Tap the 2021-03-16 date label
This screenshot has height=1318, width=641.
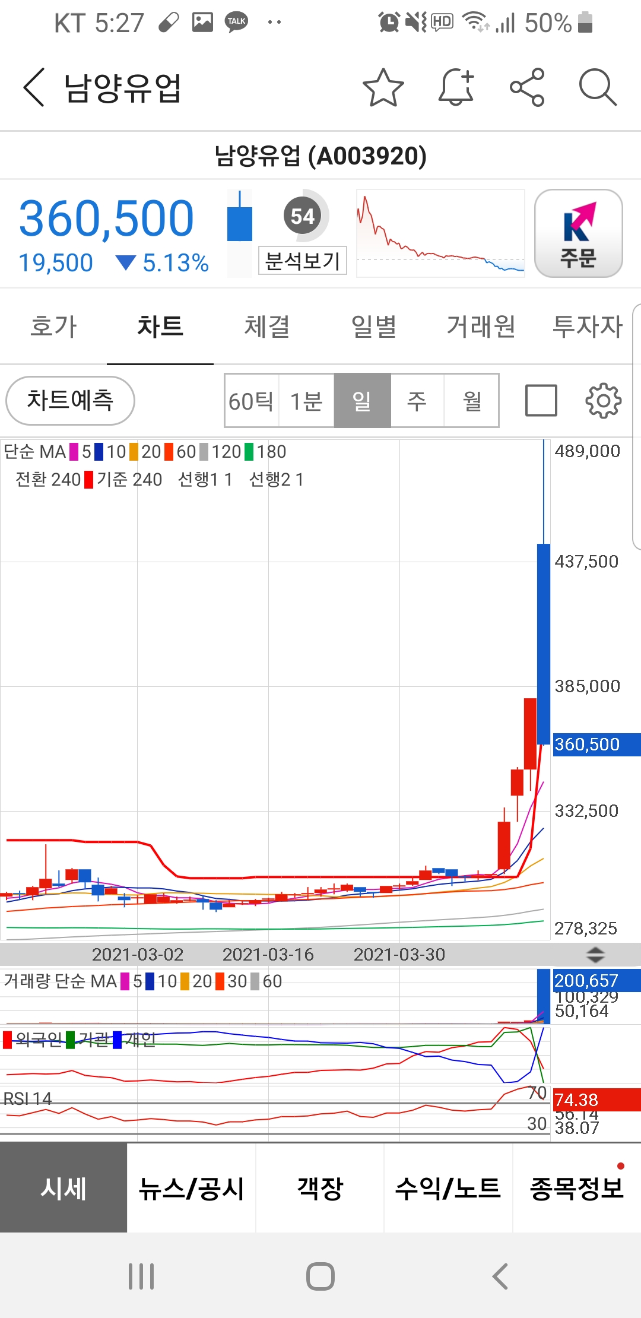coord(268,955)
